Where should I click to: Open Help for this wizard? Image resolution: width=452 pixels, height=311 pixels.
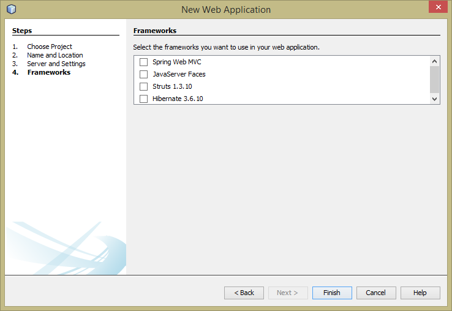click(x=420, y=293)
